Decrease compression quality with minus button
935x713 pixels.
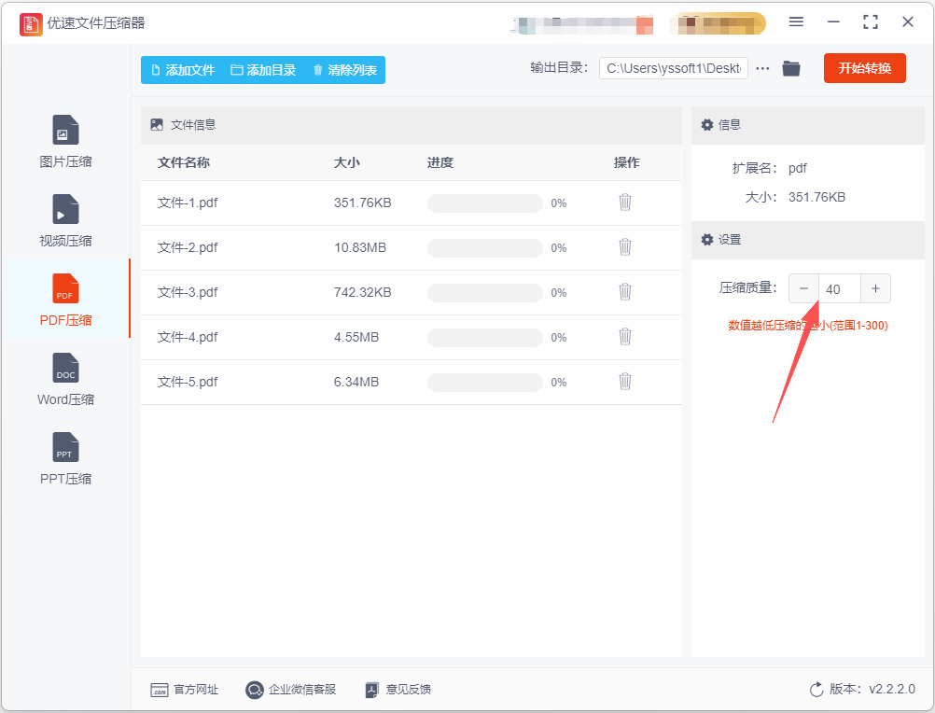[803, 288]
